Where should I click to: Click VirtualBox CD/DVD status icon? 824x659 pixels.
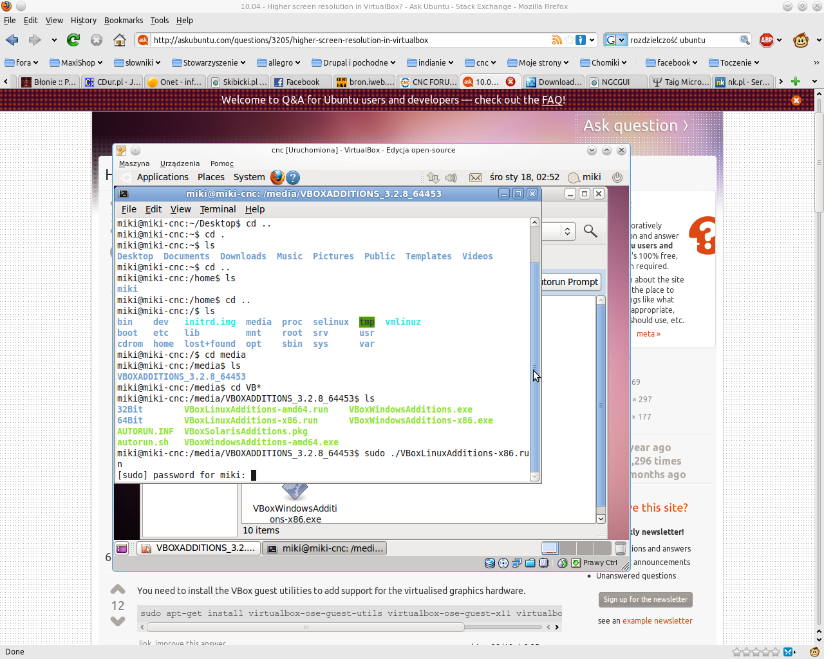coord(503,563)
